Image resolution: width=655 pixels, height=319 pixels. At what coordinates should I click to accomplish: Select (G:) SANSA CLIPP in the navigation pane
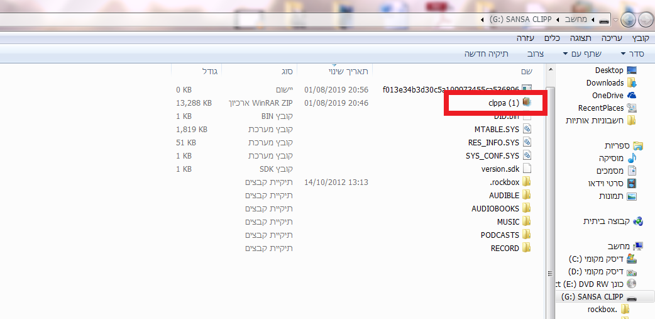coord(599,297)
